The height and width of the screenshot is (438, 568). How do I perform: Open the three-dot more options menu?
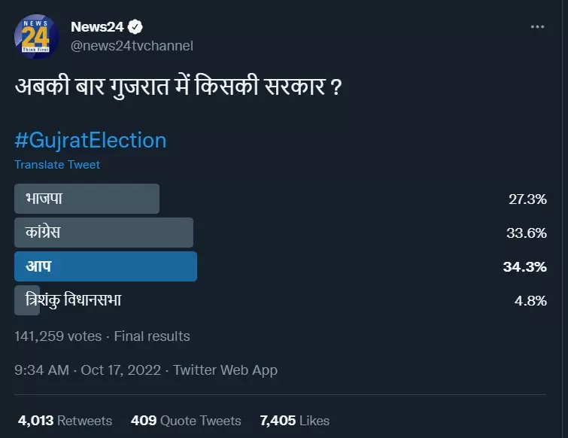click(537, 27)
